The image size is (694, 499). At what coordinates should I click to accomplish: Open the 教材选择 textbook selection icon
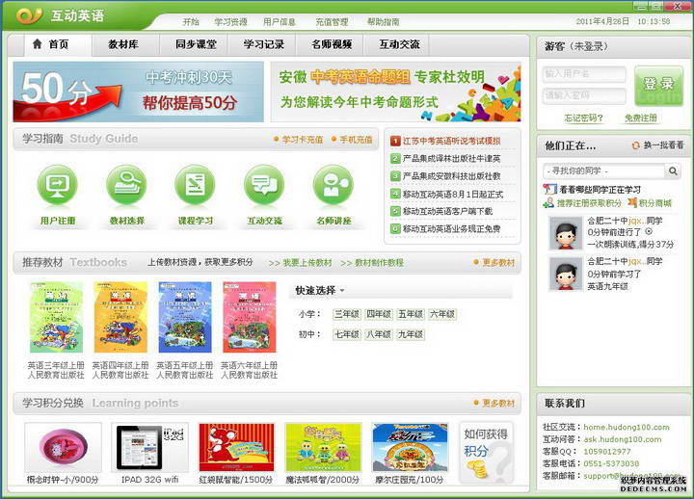pos(126,185)
